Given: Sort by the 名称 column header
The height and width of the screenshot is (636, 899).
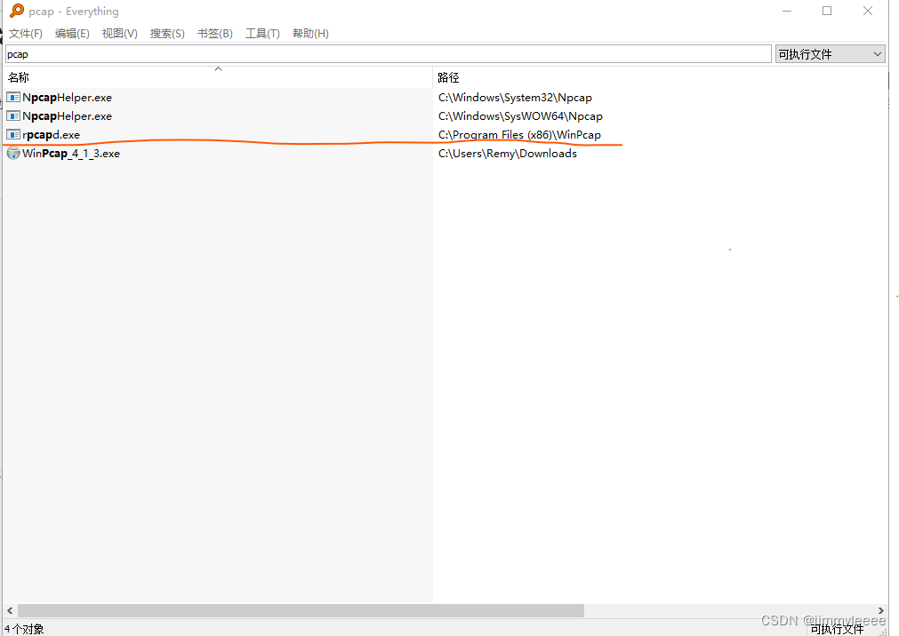Looking at the screenshot, I should (218, 77).
